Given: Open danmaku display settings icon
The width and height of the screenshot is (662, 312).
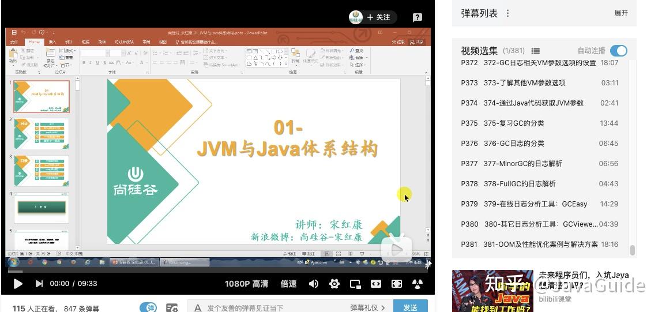Looking at the screenshot, I should click(x=172, y=308).
